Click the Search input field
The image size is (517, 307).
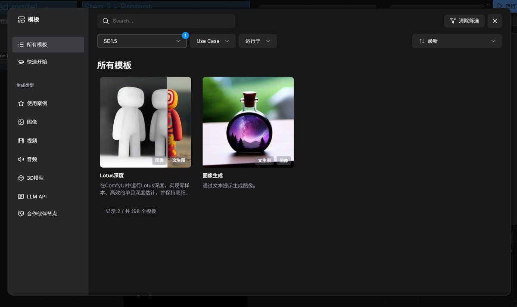pyautogui.click(x=170, y=21)
